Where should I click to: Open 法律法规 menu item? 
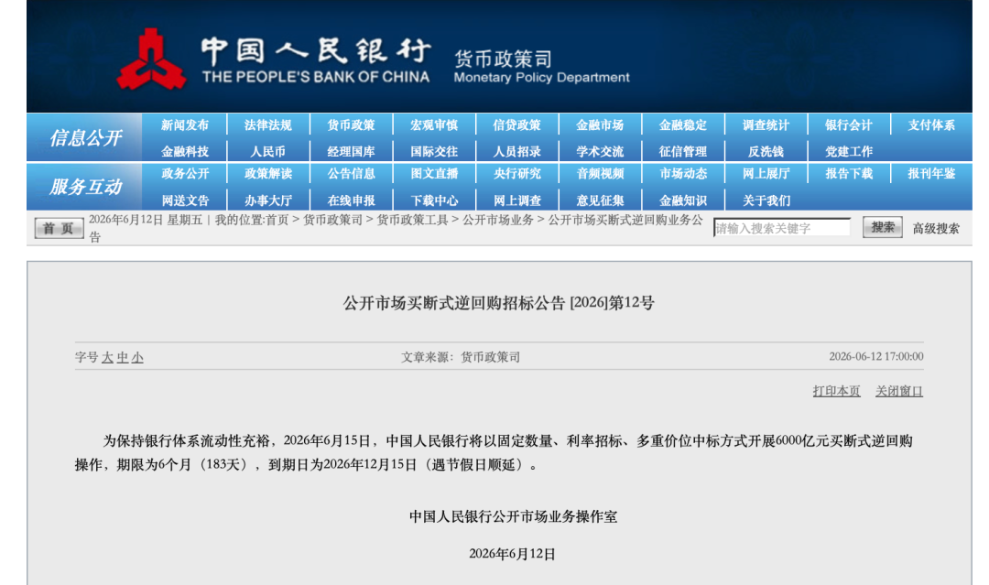[268, 125]
